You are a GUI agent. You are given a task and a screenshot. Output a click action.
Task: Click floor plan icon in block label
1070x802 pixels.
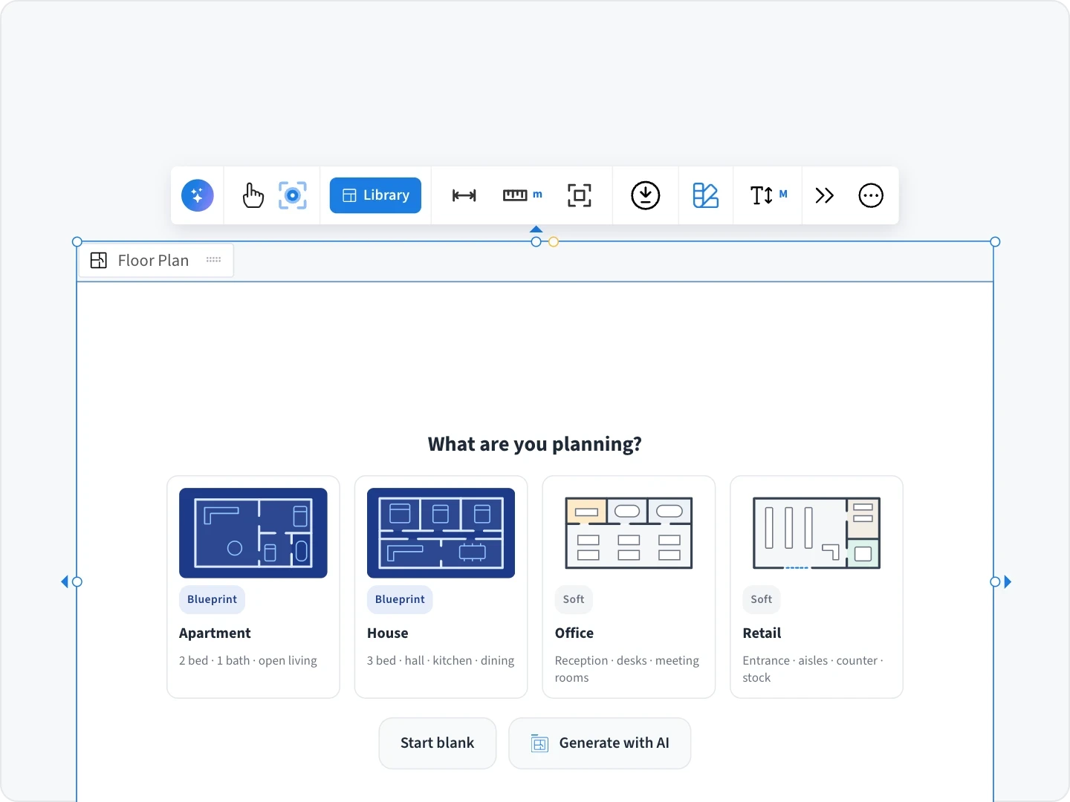[99, 261]
